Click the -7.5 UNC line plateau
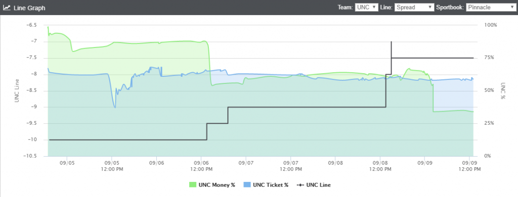 pyautogui.click(x=432, y=58)
